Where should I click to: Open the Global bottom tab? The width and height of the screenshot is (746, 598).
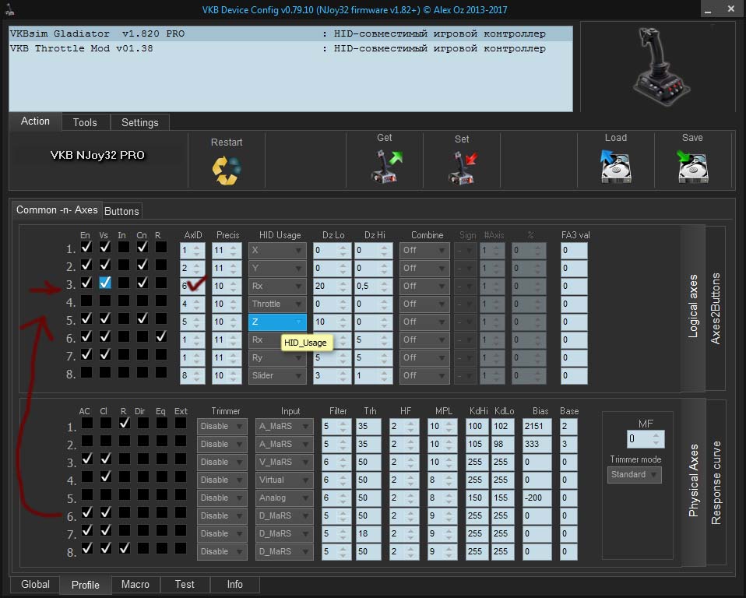35,585
